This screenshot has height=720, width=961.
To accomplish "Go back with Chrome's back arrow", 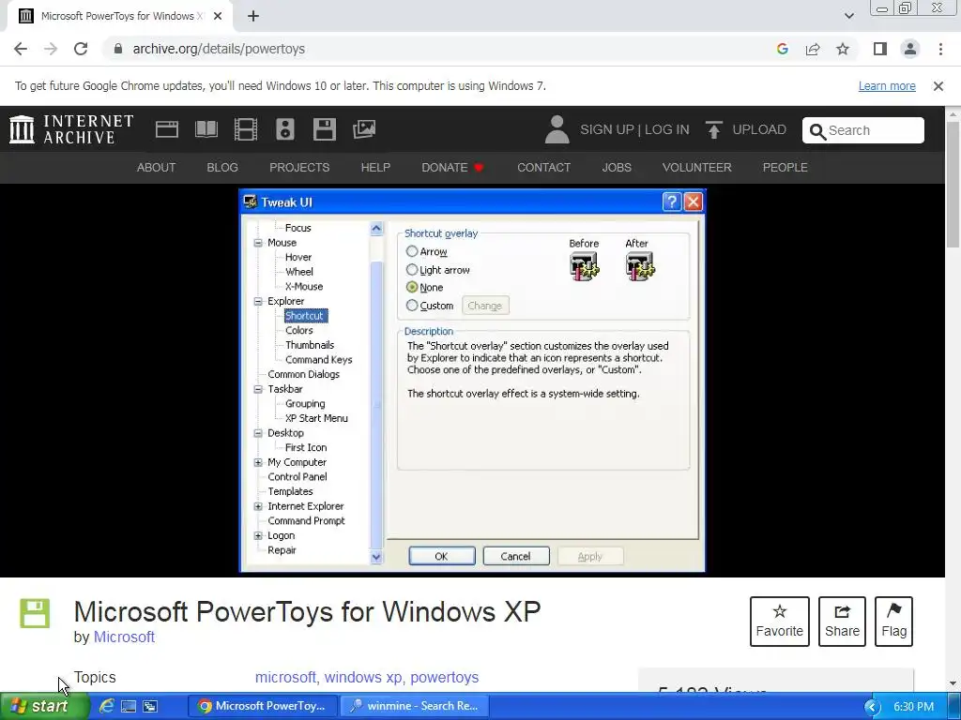I will coord(21,49).
